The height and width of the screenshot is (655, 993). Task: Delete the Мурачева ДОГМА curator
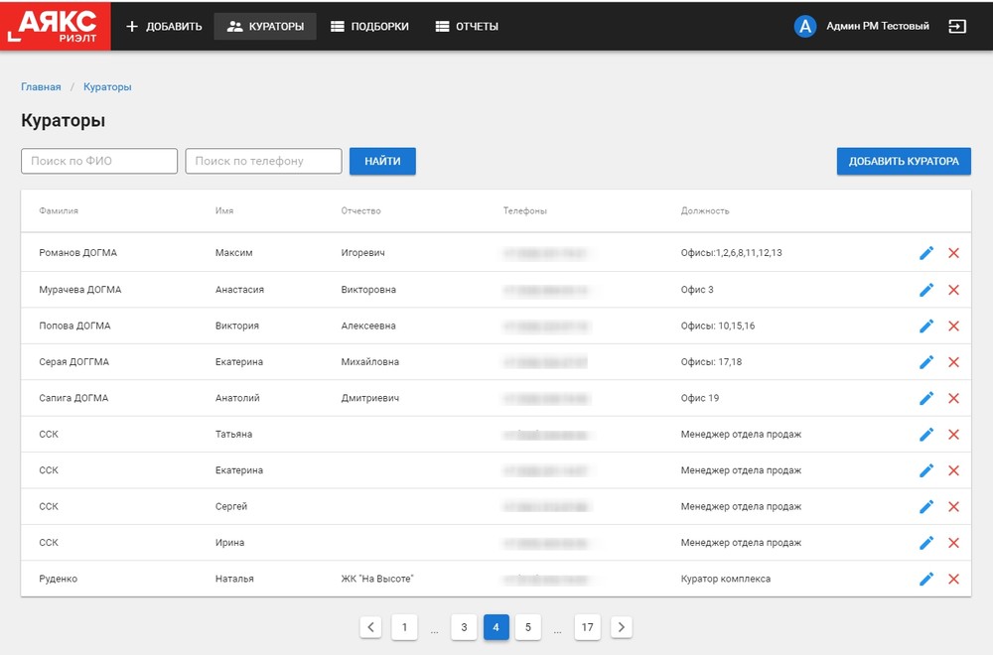pyautogui.click(x=953, y=290)
